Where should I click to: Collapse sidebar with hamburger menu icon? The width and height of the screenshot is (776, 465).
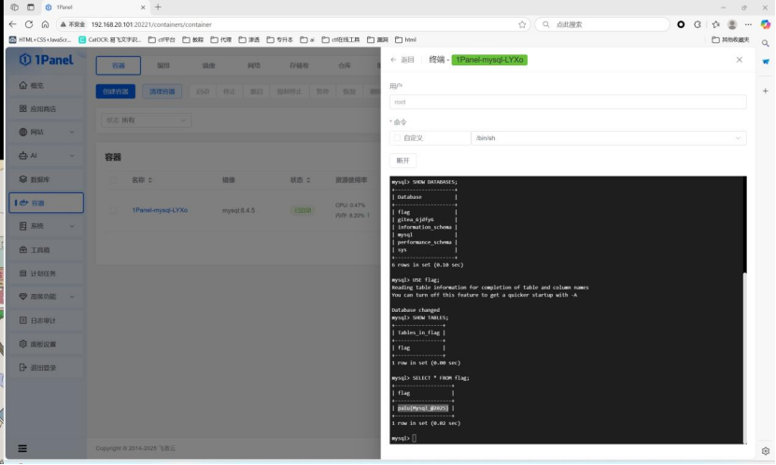tap(22, 449)
